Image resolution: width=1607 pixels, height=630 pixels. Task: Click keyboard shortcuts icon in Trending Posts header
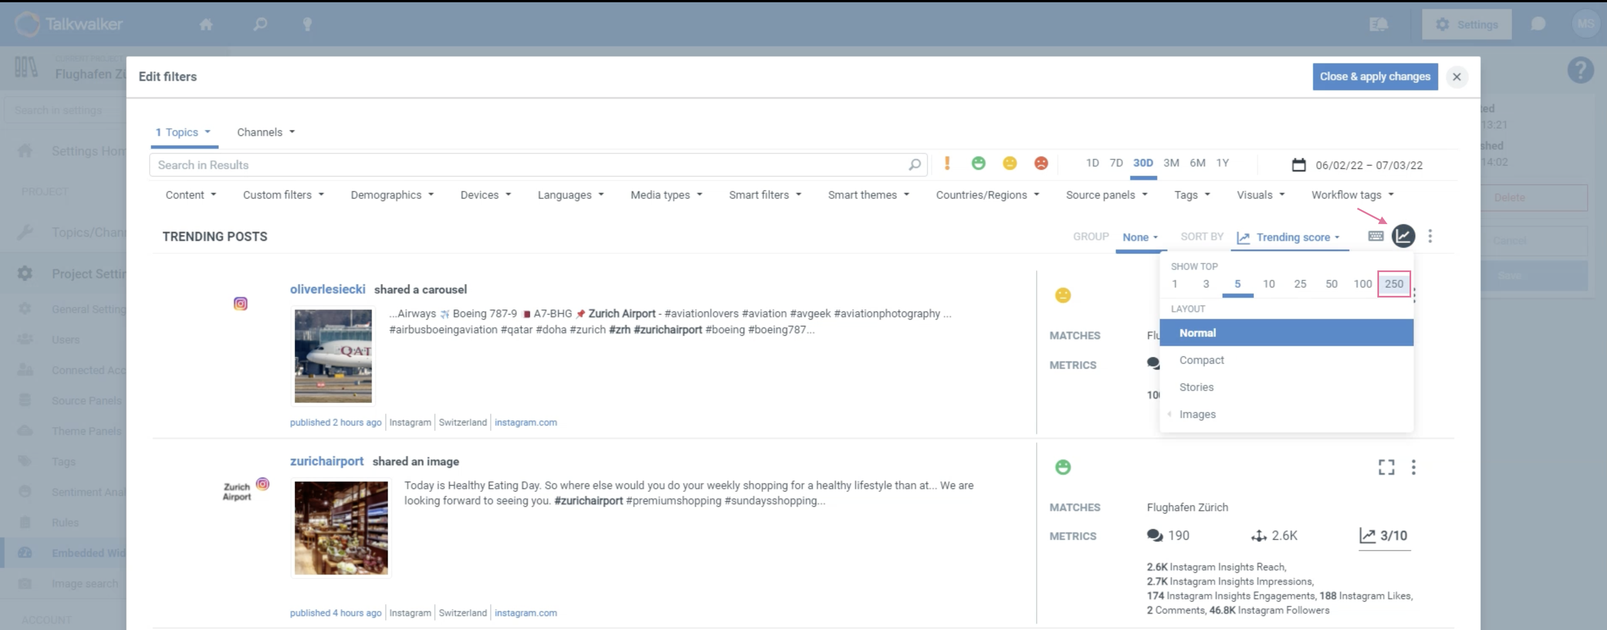point(1376,236)
